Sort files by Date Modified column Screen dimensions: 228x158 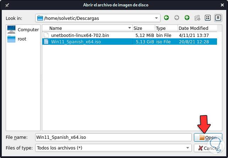tap(197, 28)
